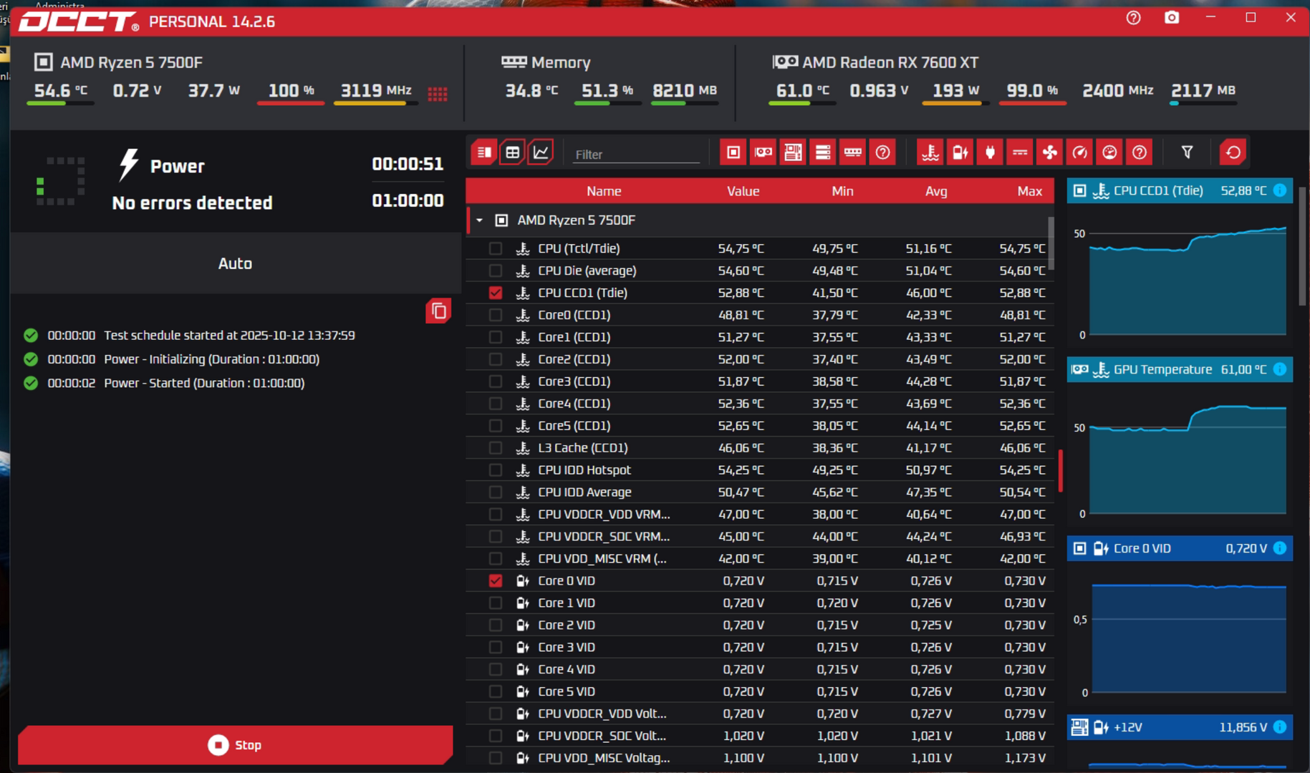1310x773 pixels.
Task: Uncheck the Core 0 VID checkbox
Action: pos(496,580)
